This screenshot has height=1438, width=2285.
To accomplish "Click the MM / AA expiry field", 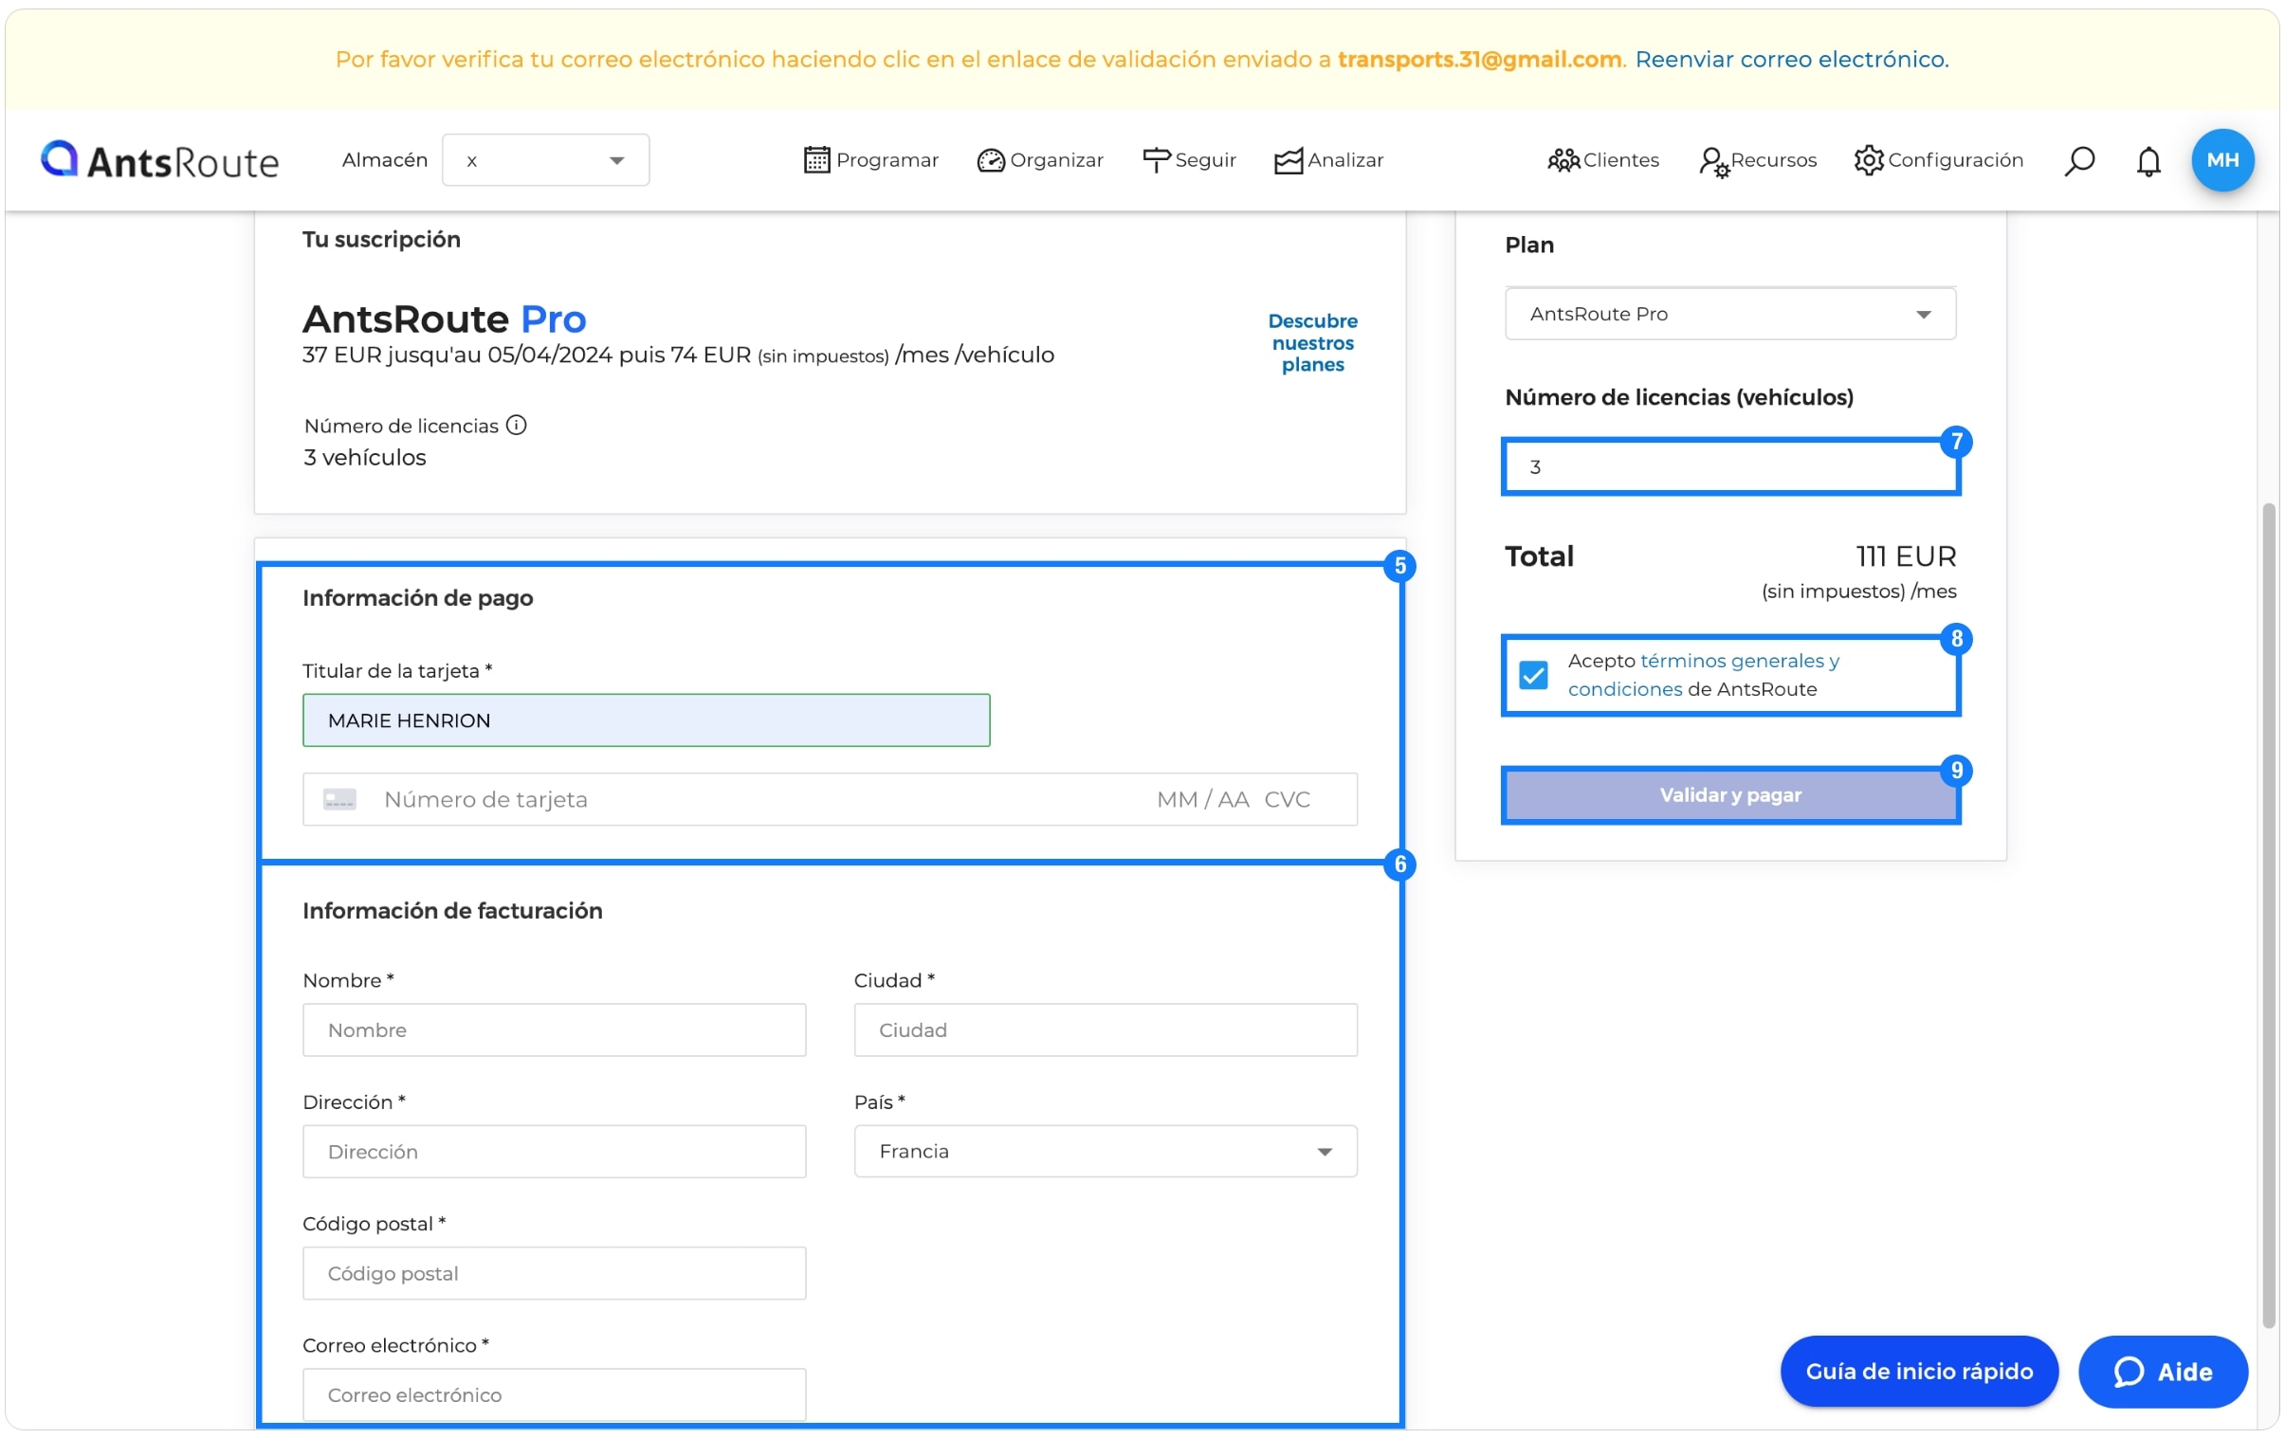I will point(1202,800).
